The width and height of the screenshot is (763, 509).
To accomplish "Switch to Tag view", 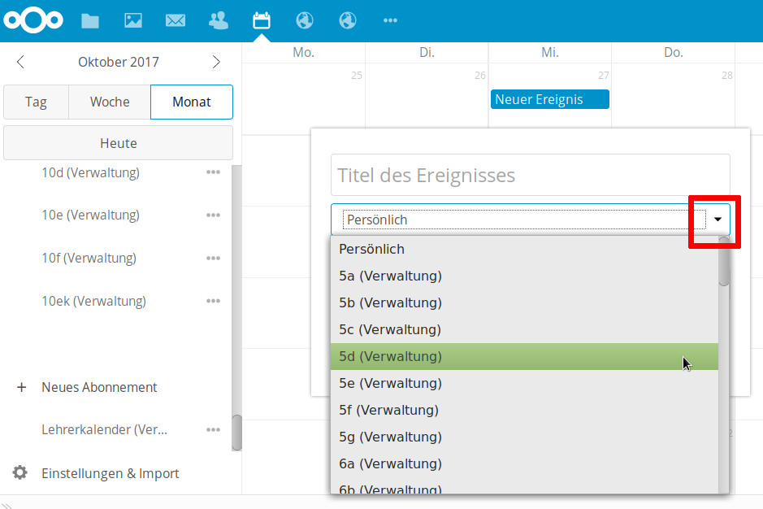I will (36, 102).
